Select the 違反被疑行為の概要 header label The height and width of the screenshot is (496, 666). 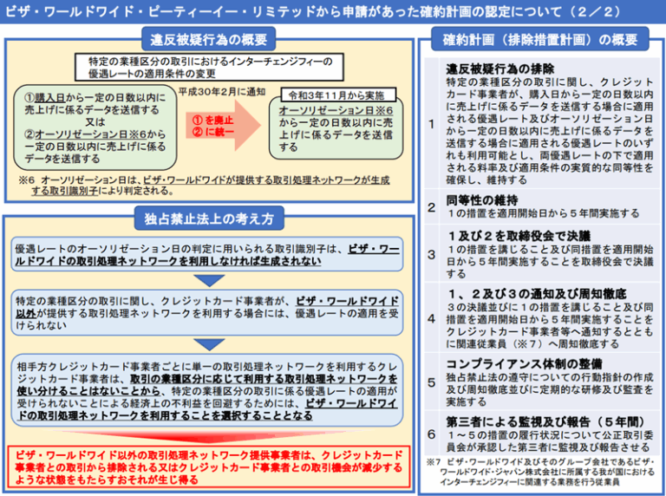208,40
